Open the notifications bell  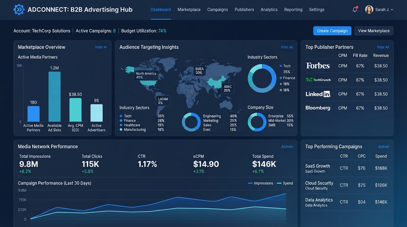pos(355,9)
